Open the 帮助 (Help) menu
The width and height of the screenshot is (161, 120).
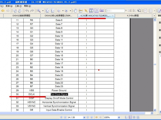27,6
